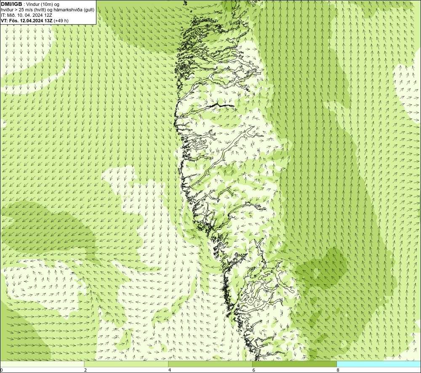Click the 4–6 medium green color band
This screenshot has width=421, height=373.
(x=210, y=364)
